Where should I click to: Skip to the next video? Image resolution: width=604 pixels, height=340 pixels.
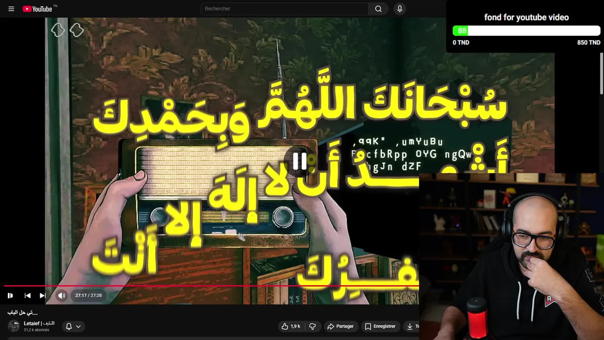pyautogui.click(x=42, y=296)
